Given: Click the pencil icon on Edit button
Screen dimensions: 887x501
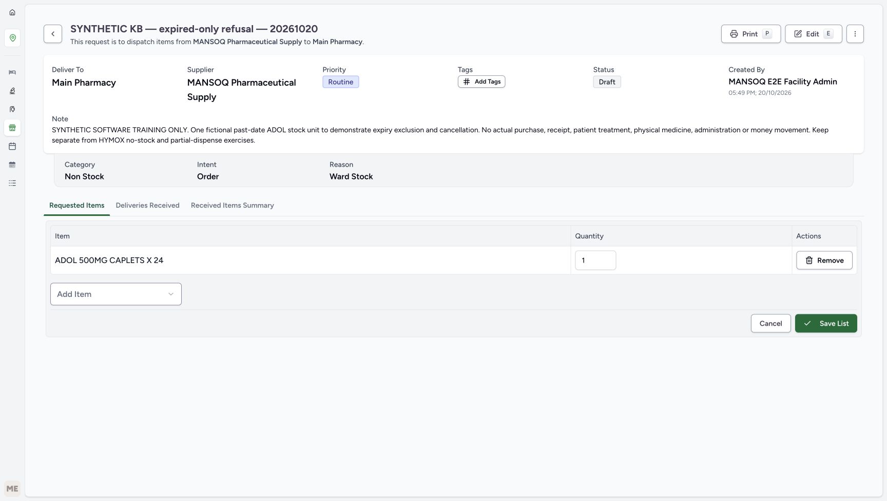Looking at the screenshot, I should pos(798,34).
